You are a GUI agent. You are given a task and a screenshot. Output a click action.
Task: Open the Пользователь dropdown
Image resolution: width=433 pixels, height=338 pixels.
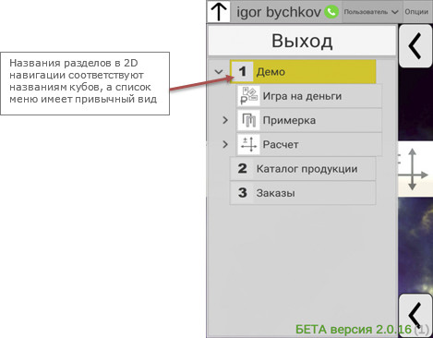click(x=371, y=12)
